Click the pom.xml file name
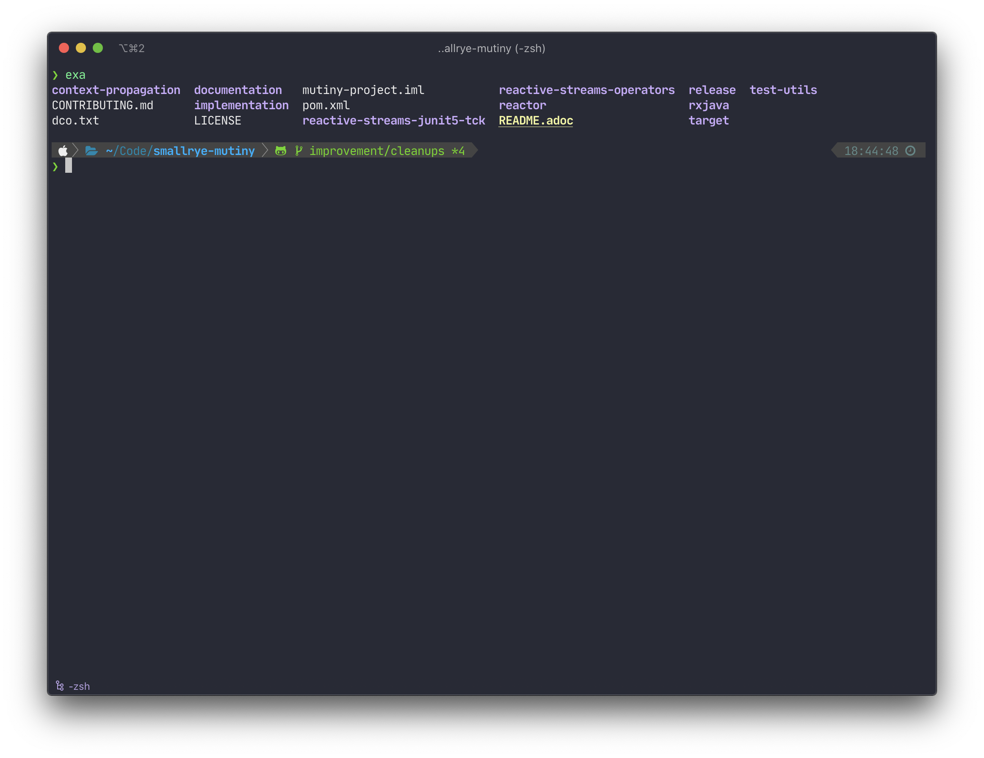This screenshot has width=984, height=758. pyautogui.click(x=326, y=105)
